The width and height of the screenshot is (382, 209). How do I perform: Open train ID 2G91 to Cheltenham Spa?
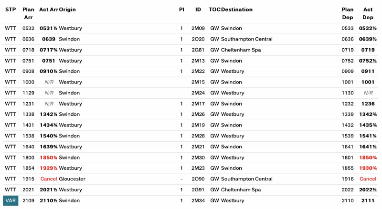click(198, 190)
